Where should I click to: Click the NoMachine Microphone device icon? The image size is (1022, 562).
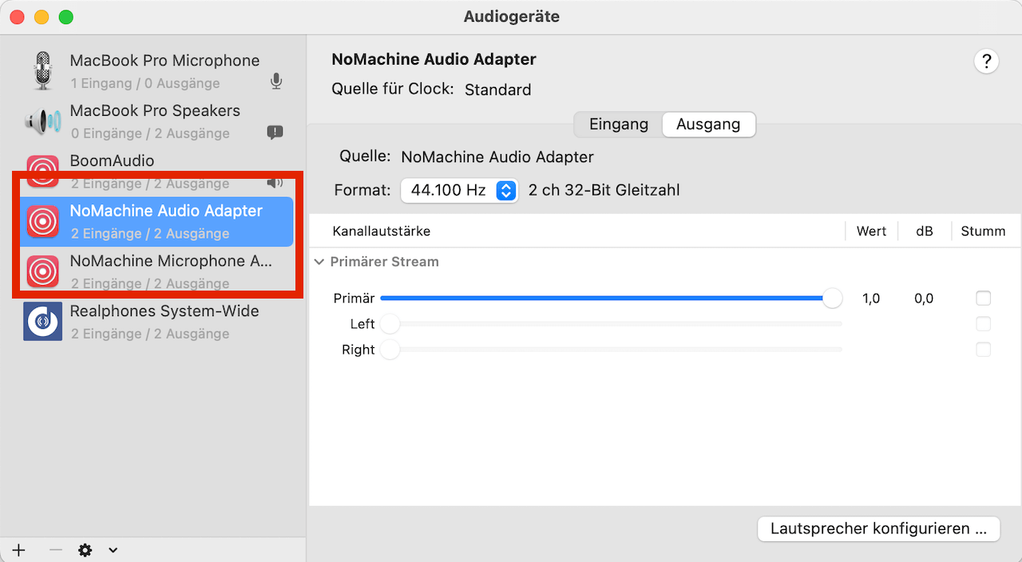42,271
